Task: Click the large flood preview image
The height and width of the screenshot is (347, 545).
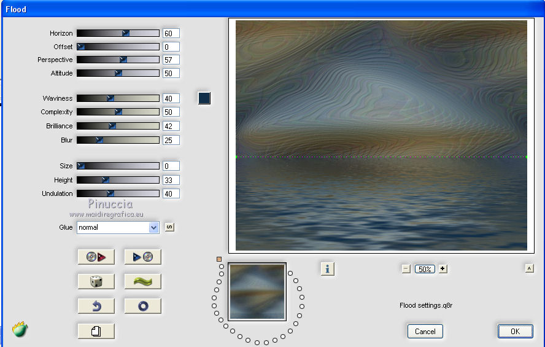Action: click(381, 135)
